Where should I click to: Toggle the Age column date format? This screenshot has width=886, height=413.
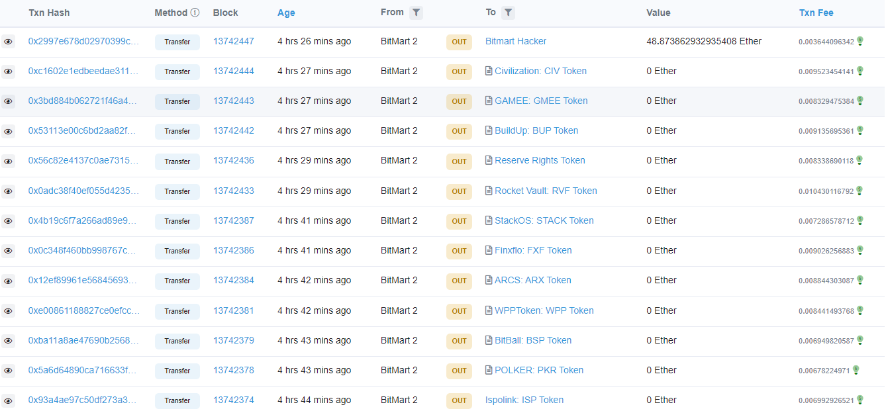coord(286,13)
